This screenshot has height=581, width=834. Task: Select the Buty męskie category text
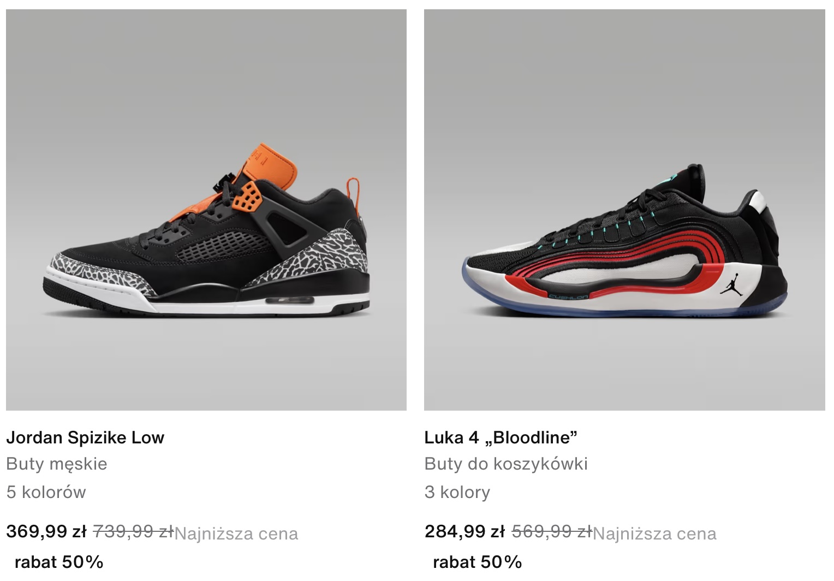(x=57, y=464)
